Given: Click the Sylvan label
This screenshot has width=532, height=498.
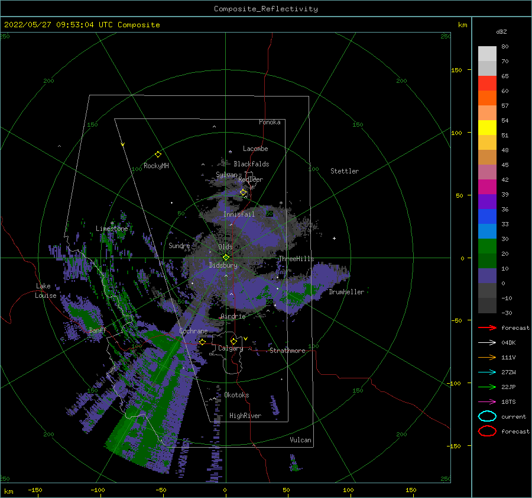Looking at the screenshot, I should [226, 175].
